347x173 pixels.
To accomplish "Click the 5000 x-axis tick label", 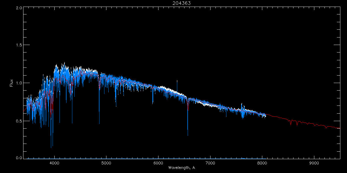I will 106,163.
